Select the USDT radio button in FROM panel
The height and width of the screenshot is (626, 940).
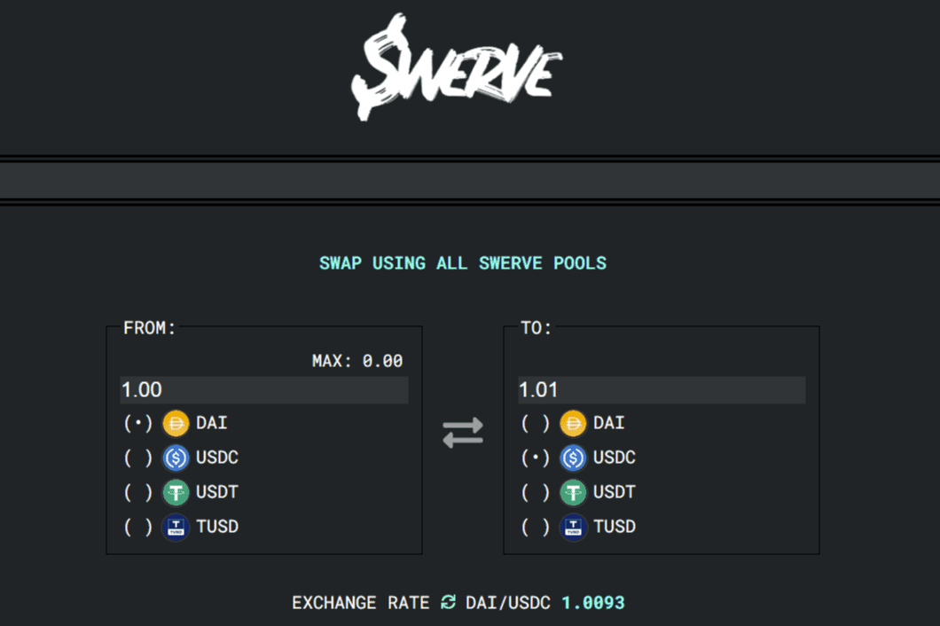click(x=137, y=493)
